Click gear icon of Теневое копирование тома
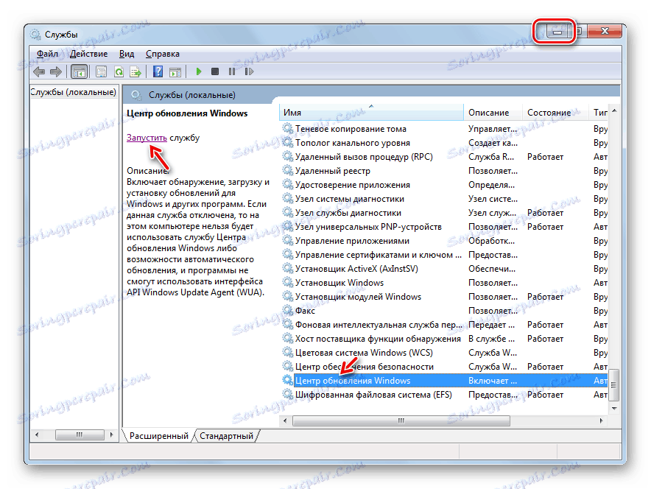Viewport: 651px width, 489px height. click(x=288, y=128)
